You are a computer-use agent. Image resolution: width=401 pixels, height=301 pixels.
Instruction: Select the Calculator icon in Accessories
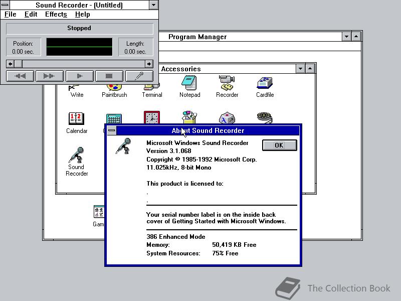114,118
